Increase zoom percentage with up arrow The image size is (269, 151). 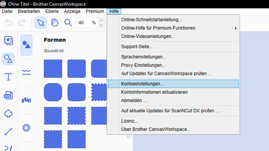101,20
